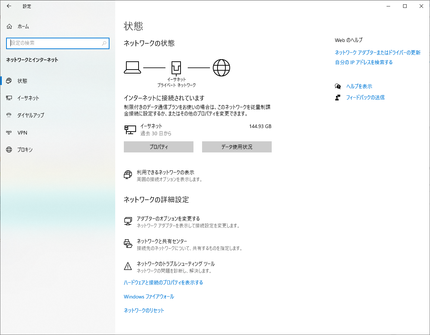Open the Windows ファイアウォール link
Viewport: 430px width, 335px height.
click(148, 297)
